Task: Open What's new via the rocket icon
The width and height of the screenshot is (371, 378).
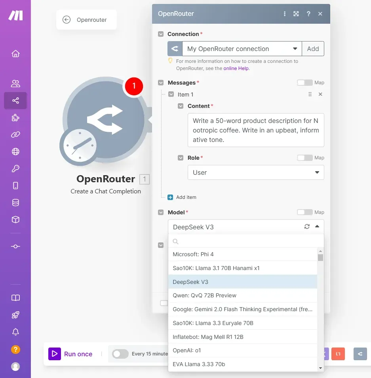Action: 15,315
